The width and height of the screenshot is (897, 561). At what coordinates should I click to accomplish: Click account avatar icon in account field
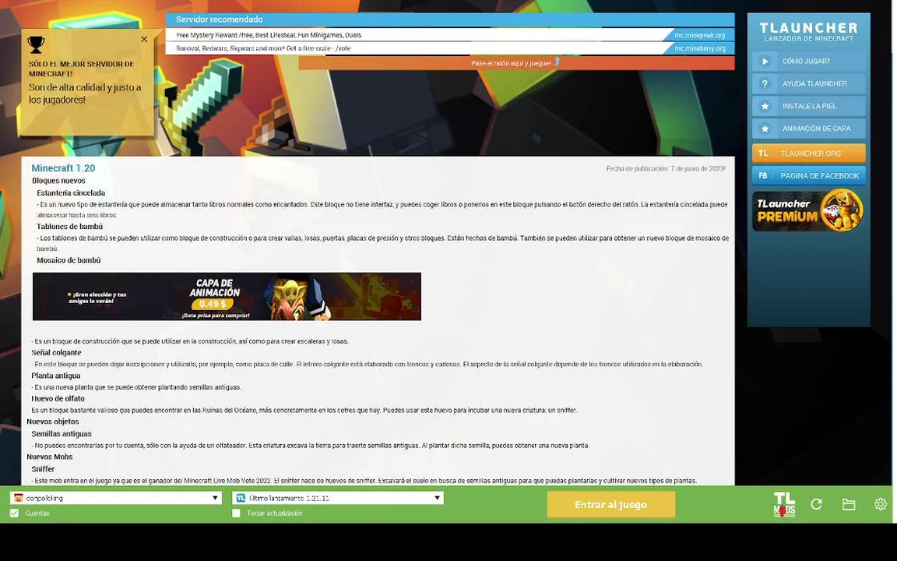tap(19, 498)
